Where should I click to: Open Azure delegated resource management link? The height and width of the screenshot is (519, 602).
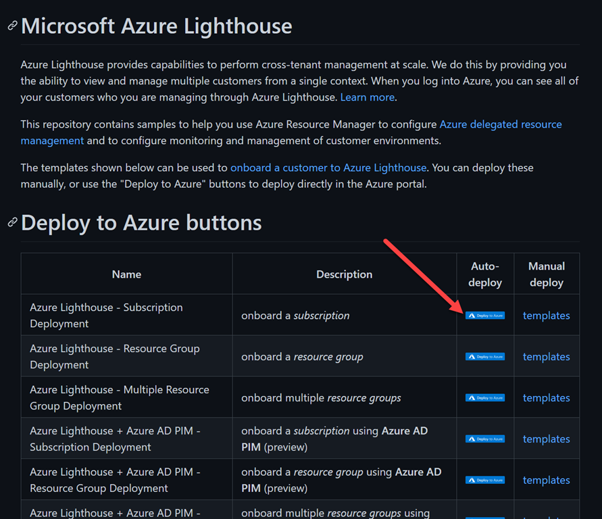tap(500, 124)
